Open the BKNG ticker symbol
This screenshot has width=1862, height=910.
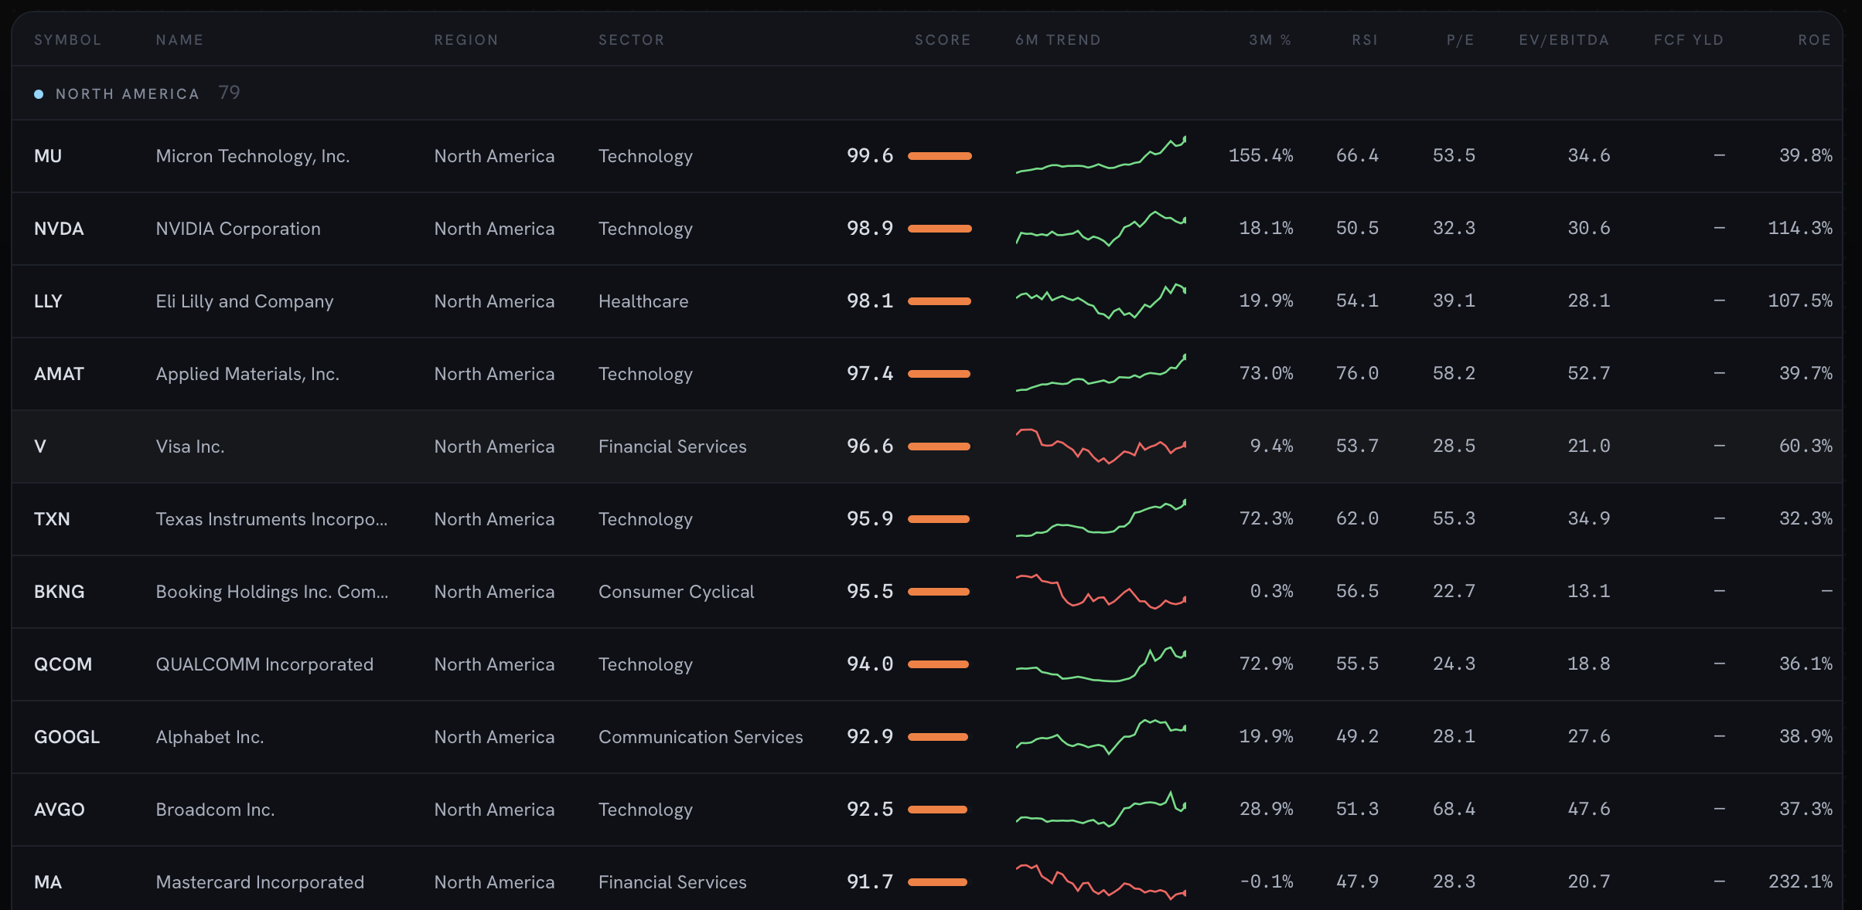(60, 592)
